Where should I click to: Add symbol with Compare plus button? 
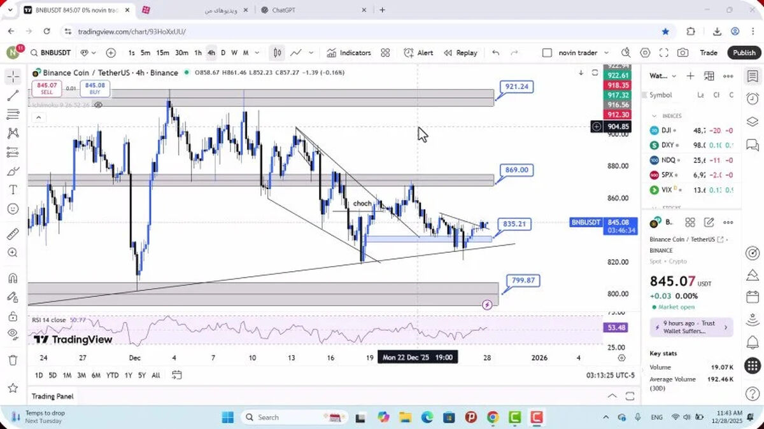pyautogui.click(x=111, y=53)
